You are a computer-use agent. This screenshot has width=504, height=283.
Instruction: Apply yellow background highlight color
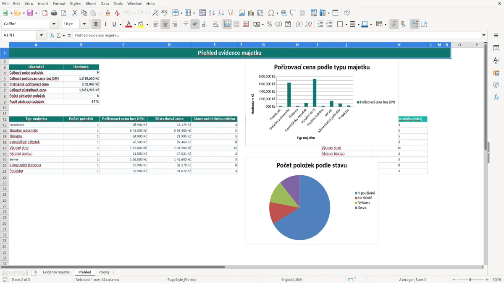pyautogui.click(x=142, y=24)
